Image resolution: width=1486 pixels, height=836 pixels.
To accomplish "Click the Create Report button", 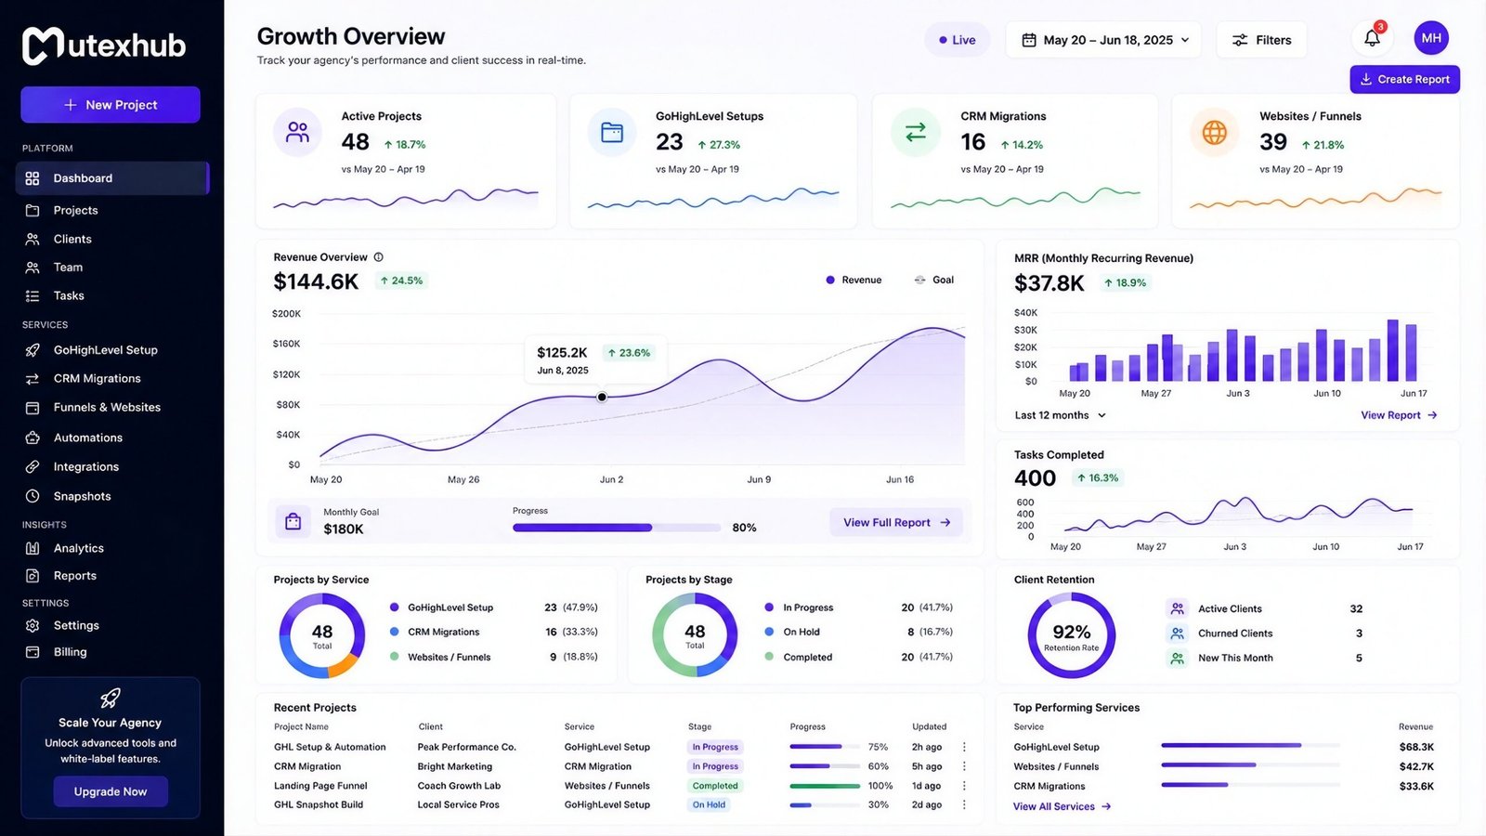I will click(1404, 79).
